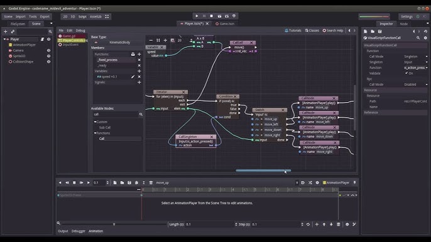Screen dimensions: 431x242
Task: Delete the _fixed_process function
Action: click(x=139, y=60)
